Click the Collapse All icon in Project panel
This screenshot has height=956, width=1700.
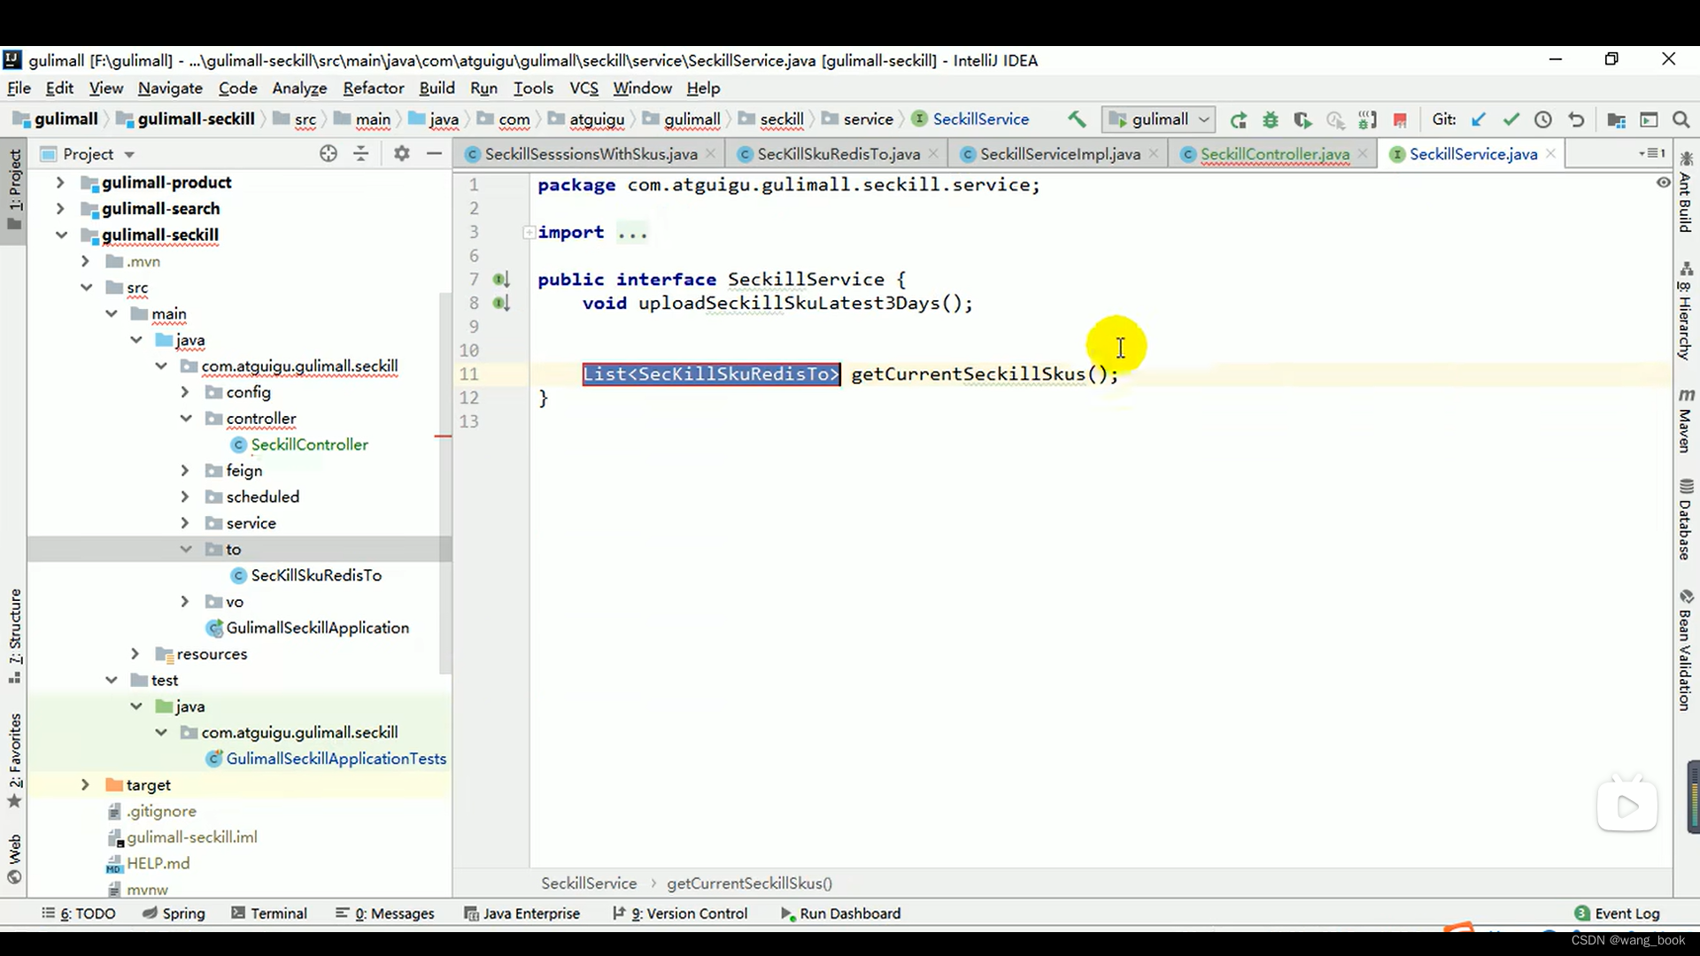361,153
